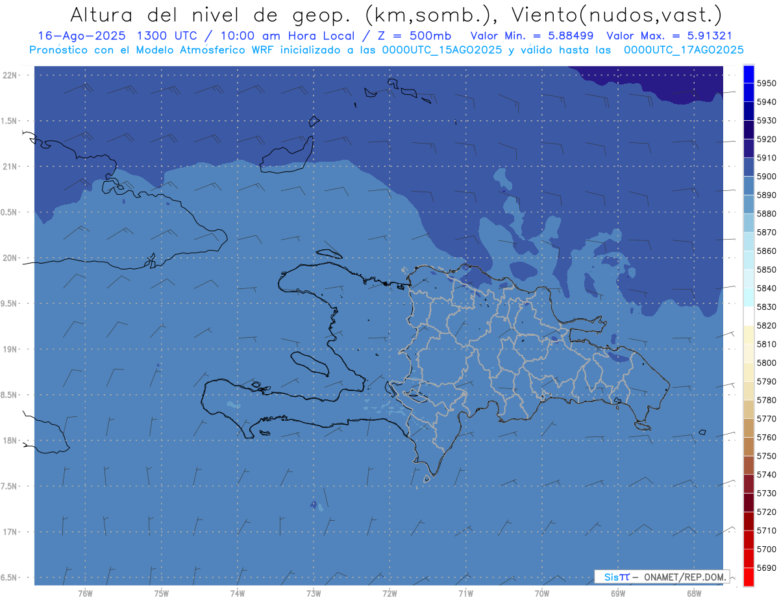Click the 'Valor Max. = 5.91321' value

coord(669,36)
